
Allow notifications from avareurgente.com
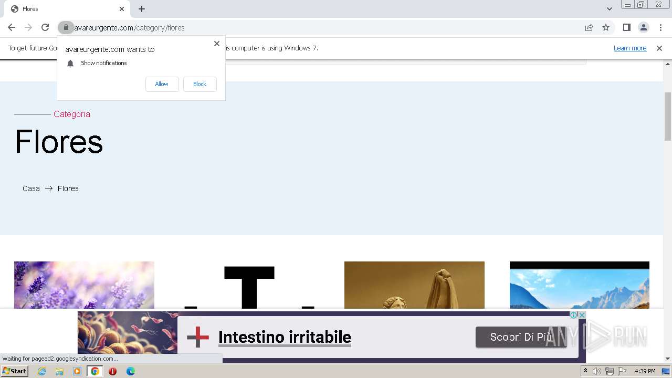pos(162,84)
